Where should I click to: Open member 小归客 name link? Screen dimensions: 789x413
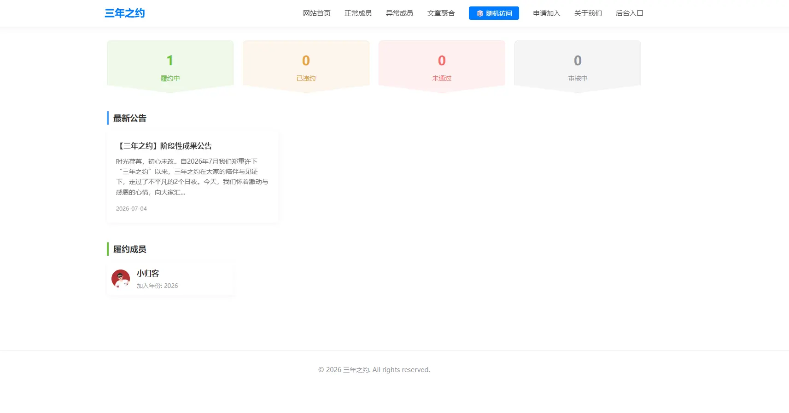tap(148, 273)
